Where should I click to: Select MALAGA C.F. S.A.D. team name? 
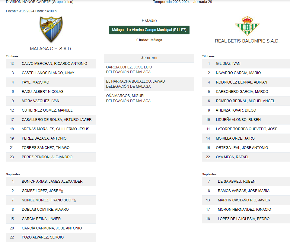(x=51, y=49)
